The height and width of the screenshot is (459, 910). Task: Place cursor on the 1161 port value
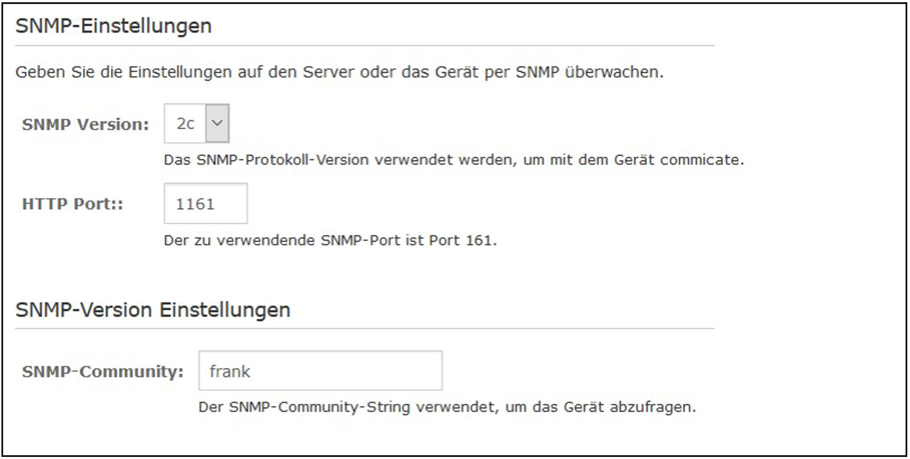click(x=195, y=204)
